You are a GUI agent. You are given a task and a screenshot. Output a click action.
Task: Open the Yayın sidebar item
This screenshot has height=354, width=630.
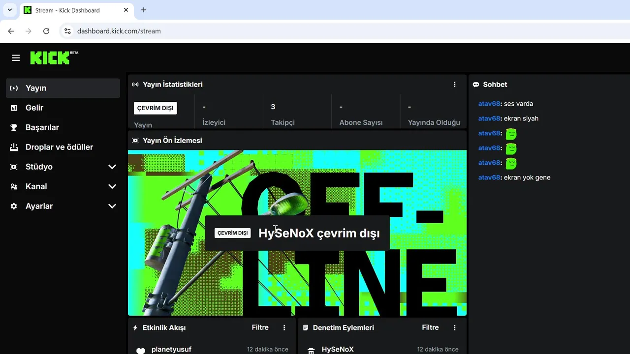tap(63, 88)
